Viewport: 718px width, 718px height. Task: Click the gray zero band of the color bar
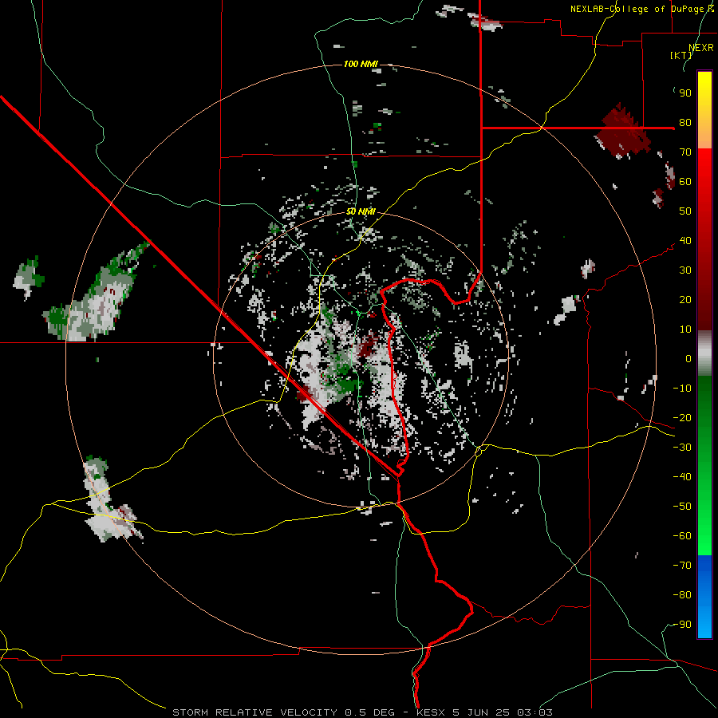[x=704, y=353]
